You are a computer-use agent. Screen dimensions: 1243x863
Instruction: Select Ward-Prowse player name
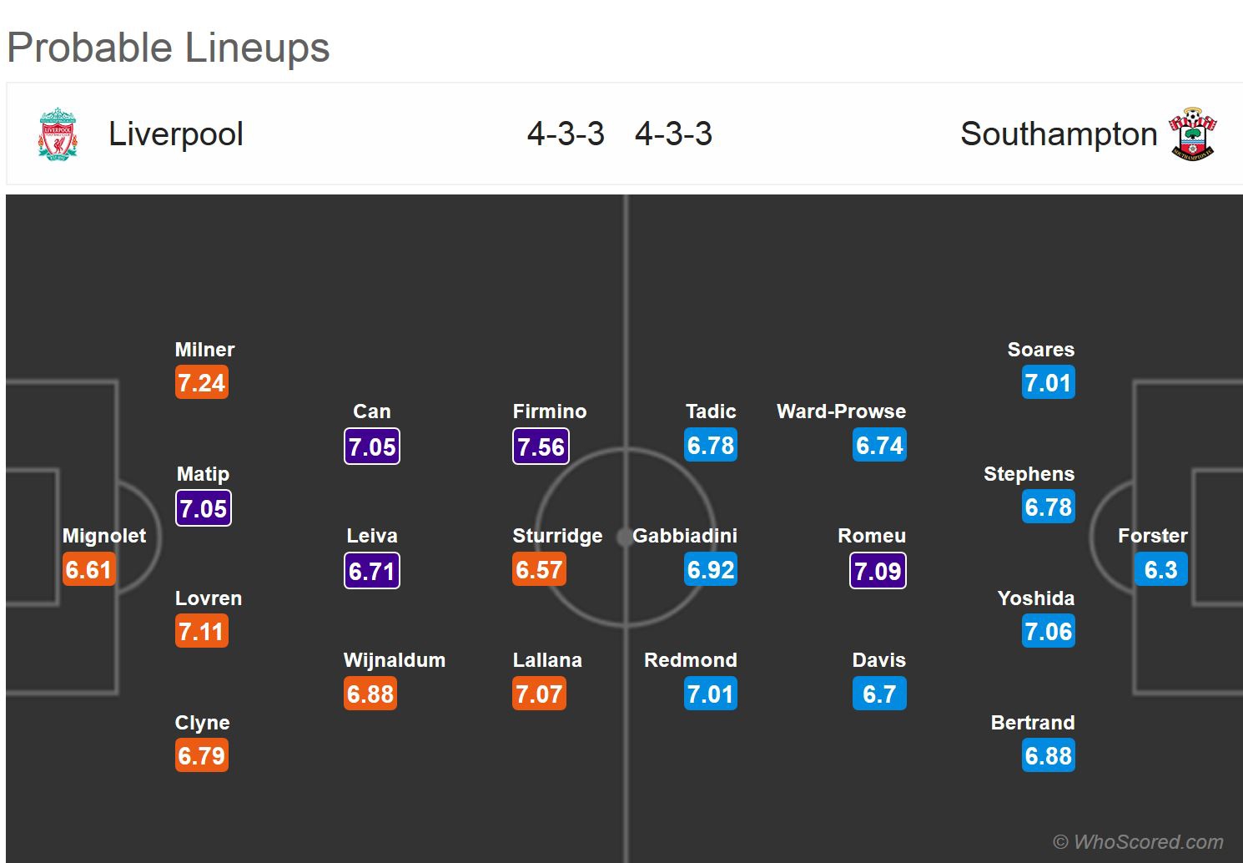841,411
